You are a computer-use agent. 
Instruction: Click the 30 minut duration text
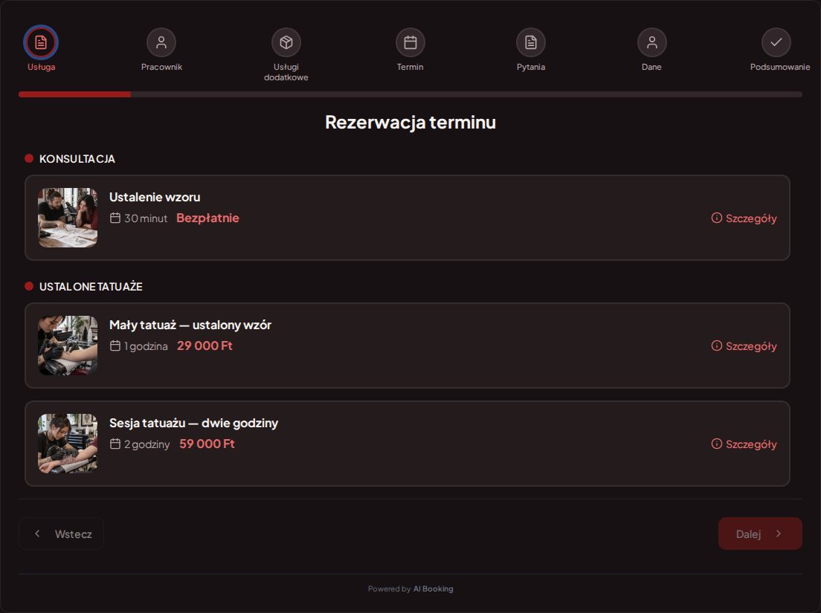pos(146,218)
